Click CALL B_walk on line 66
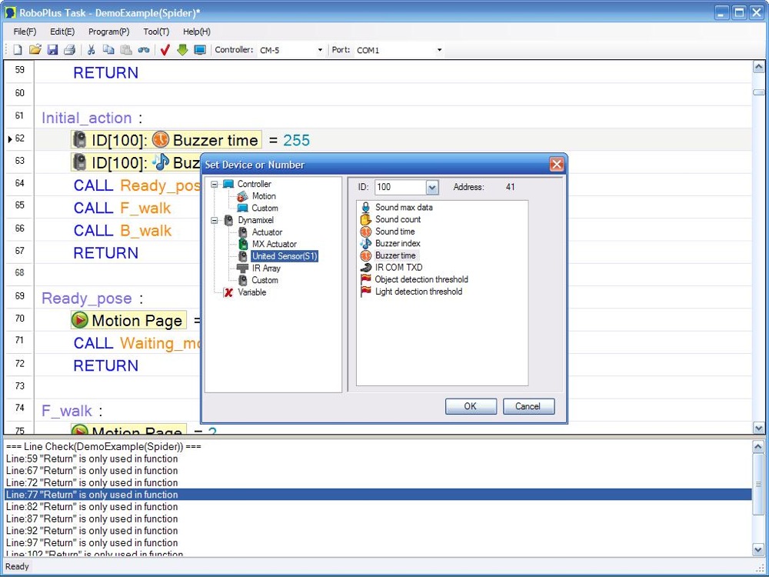This screenshot has width=769, height=577. click(122, 231)
